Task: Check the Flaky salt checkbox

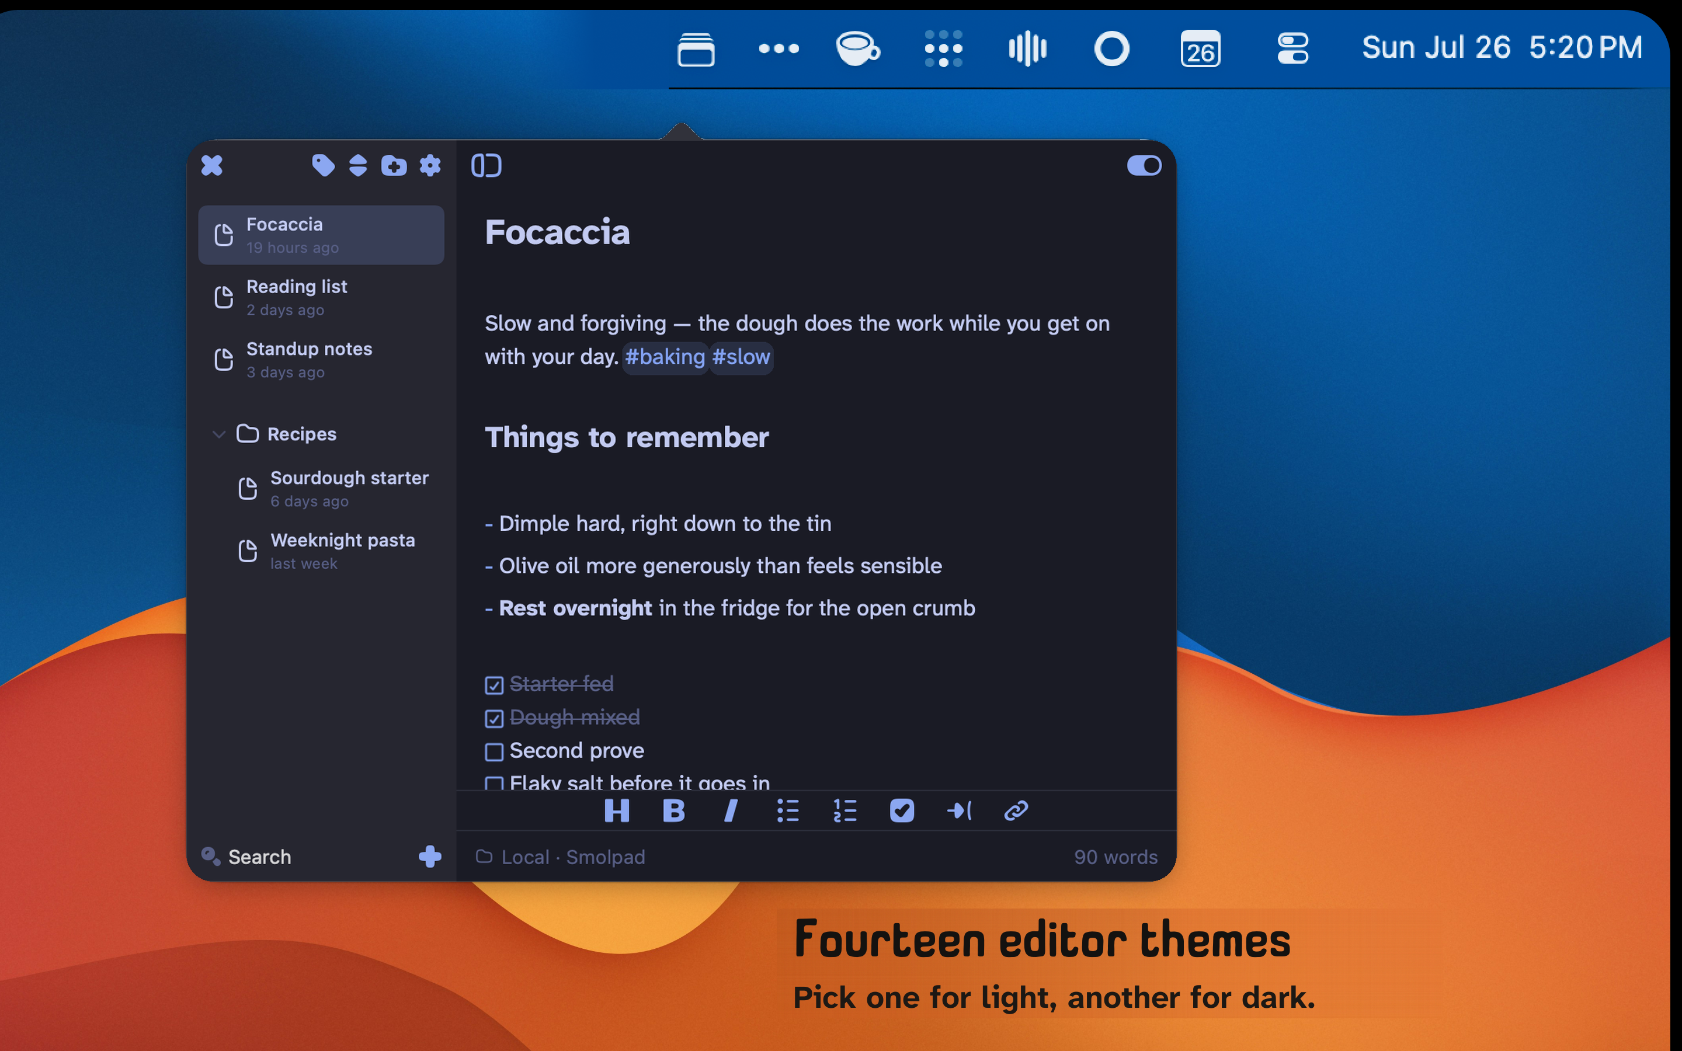Action: (494, 784)
